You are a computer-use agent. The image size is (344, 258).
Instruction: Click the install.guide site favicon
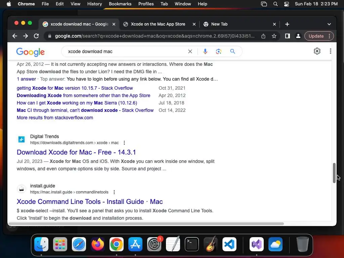[x=21, y=189]
